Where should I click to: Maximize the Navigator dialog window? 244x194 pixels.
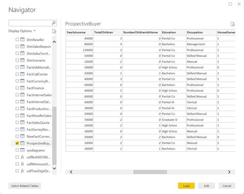230,4
